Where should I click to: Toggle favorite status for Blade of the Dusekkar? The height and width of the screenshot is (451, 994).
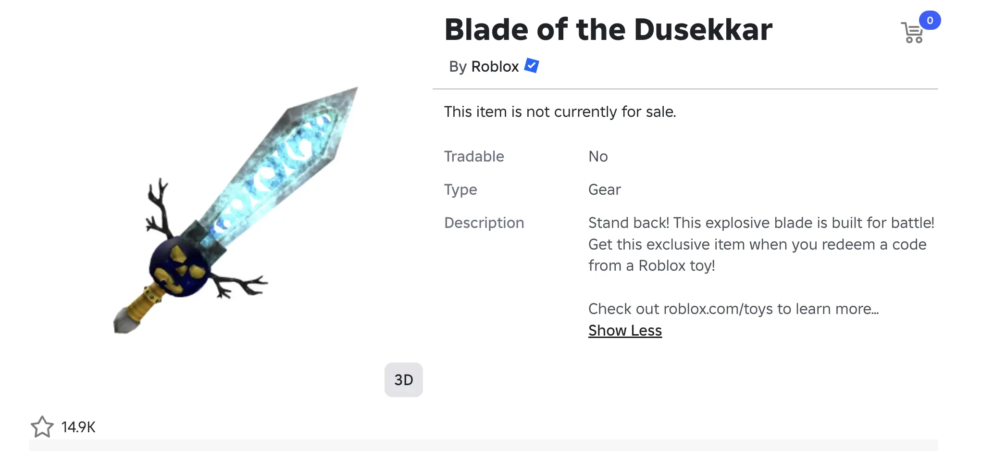pyautogui.click(x=42, y=426)
